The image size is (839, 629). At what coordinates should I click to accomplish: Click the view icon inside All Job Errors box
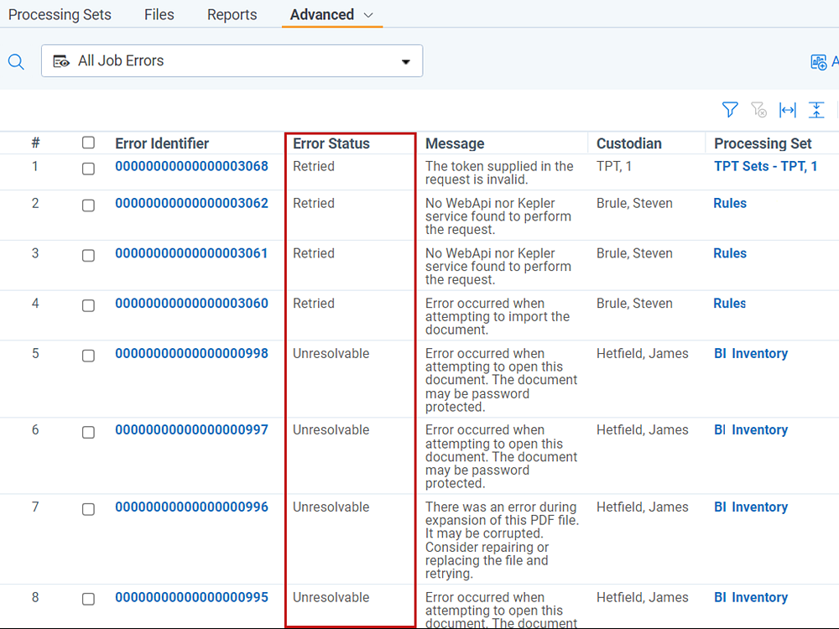(x=61, y=61)
